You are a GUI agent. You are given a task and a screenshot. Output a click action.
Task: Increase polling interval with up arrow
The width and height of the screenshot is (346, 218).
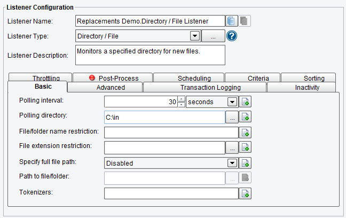tap(182, 99)
